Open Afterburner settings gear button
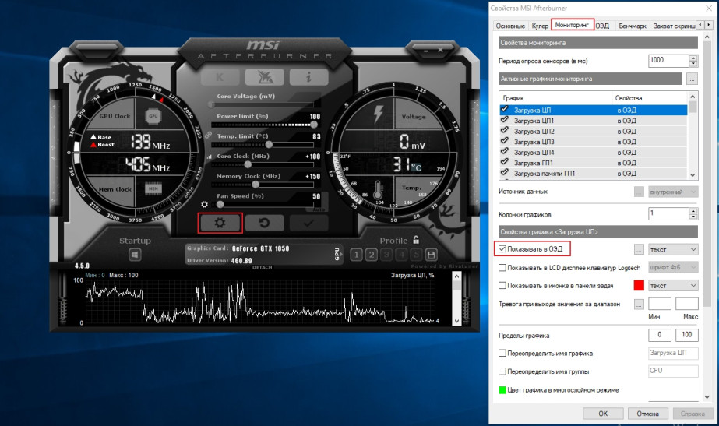This screenshot has width=719, height=426. coord(220,223)
